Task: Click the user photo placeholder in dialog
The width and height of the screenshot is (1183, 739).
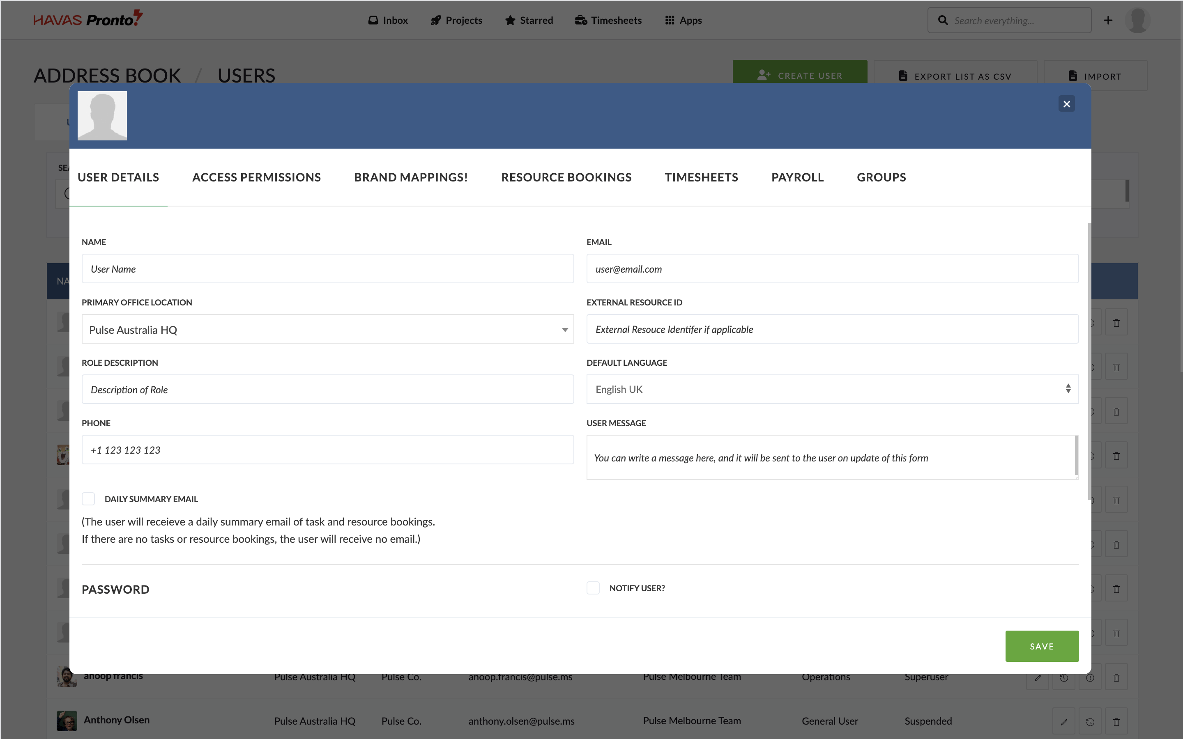Action: pos(102,115)
